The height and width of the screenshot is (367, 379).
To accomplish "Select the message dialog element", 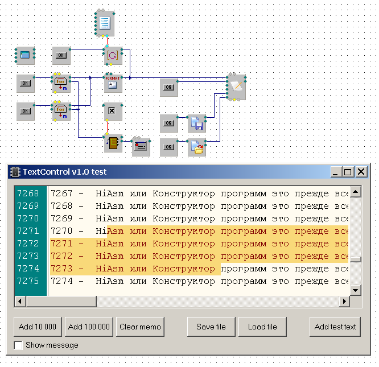I will [141, 147].
